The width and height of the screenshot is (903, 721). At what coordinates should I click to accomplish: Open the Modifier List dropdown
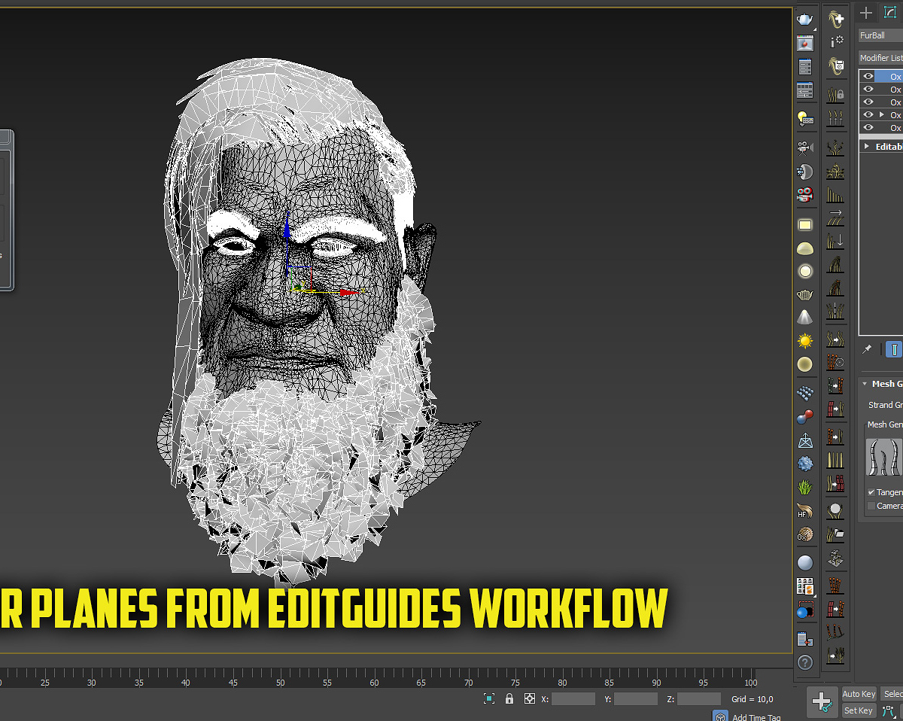[x=881, y=58]
